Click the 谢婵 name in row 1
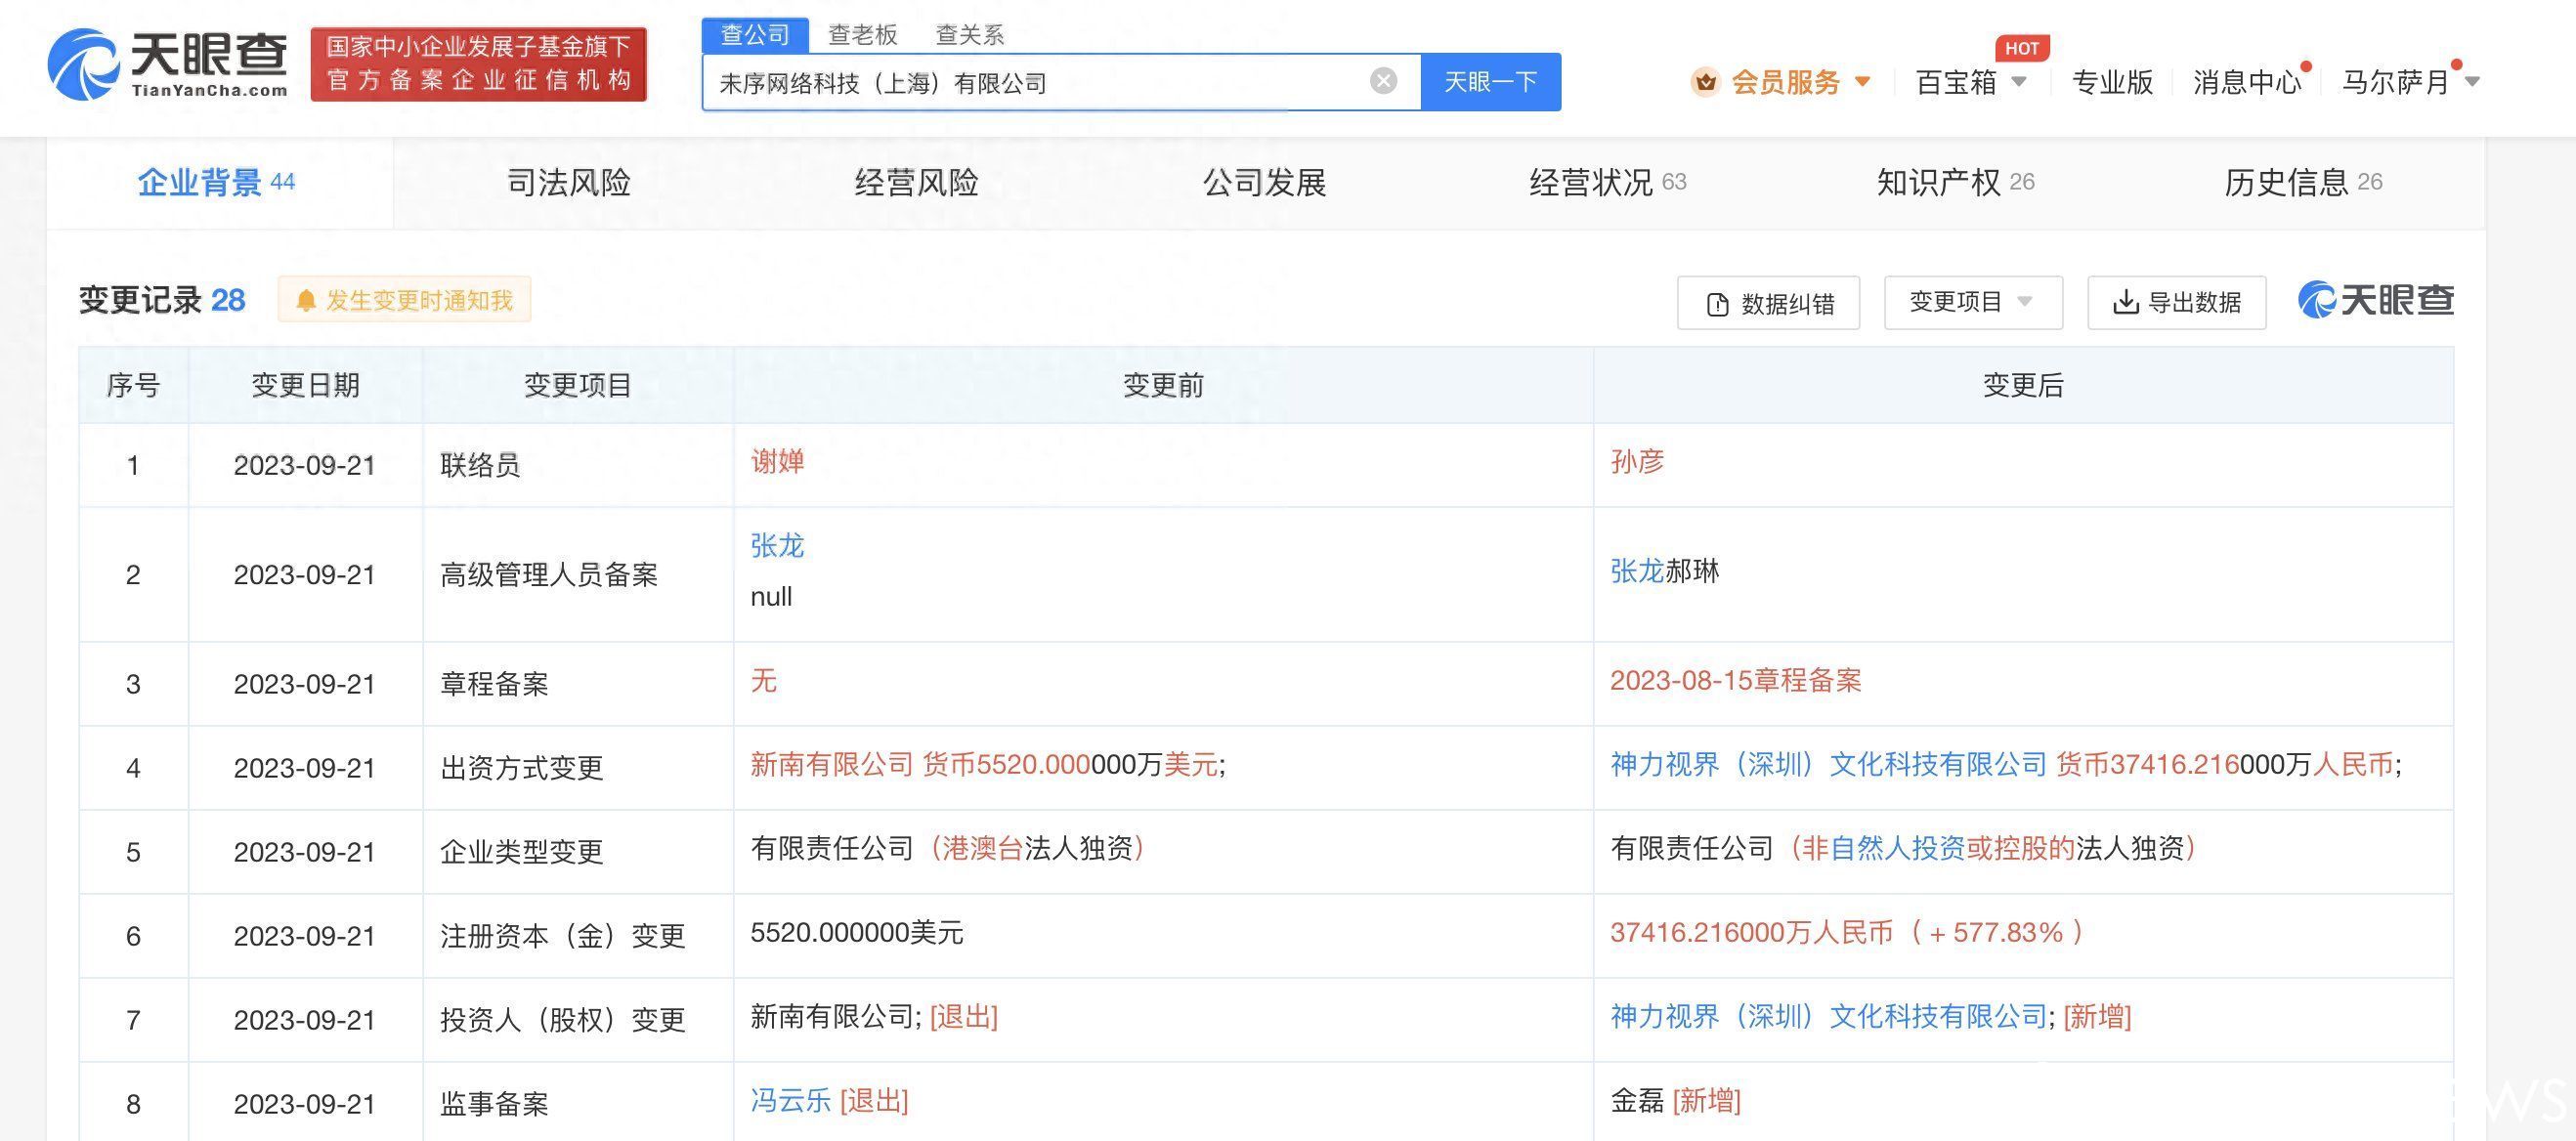The height and width of the screenshot is (1141, 2576). click(777, 461)
